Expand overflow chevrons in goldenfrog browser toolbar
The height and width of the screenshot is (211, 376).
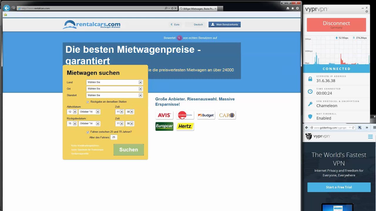click(x=367, y=128)
